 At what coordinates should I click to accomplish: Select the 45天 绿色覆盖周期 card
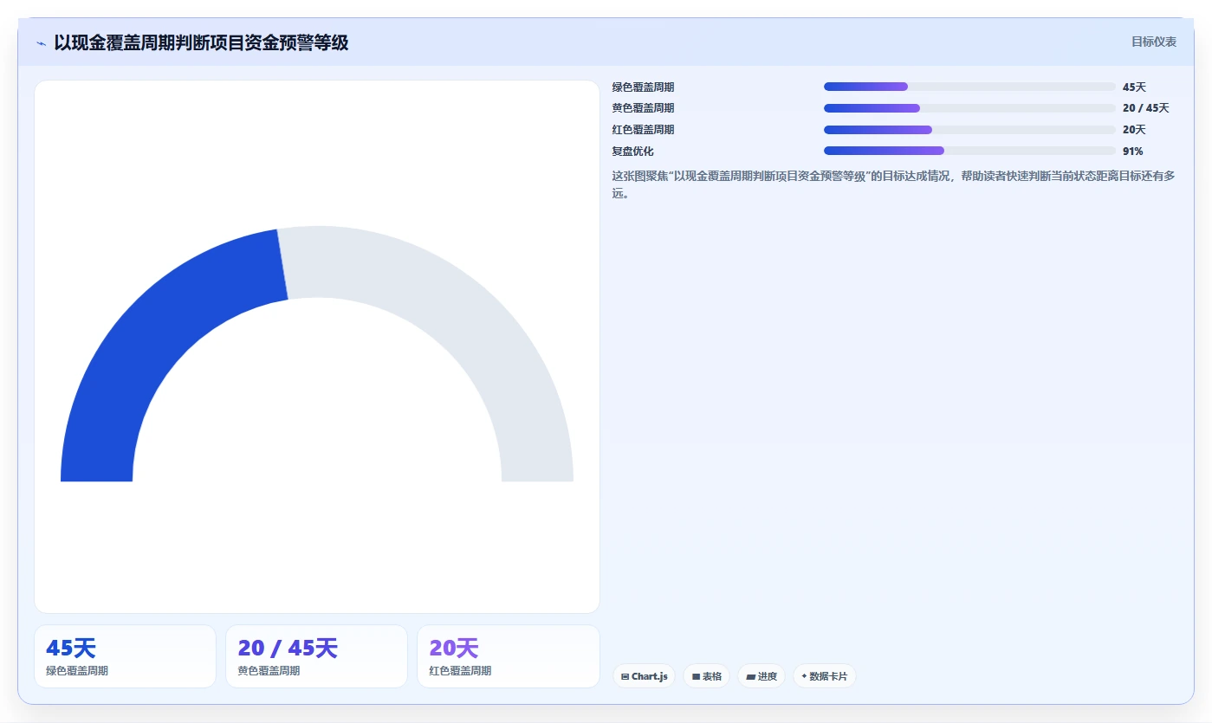[x=125, y=656]
